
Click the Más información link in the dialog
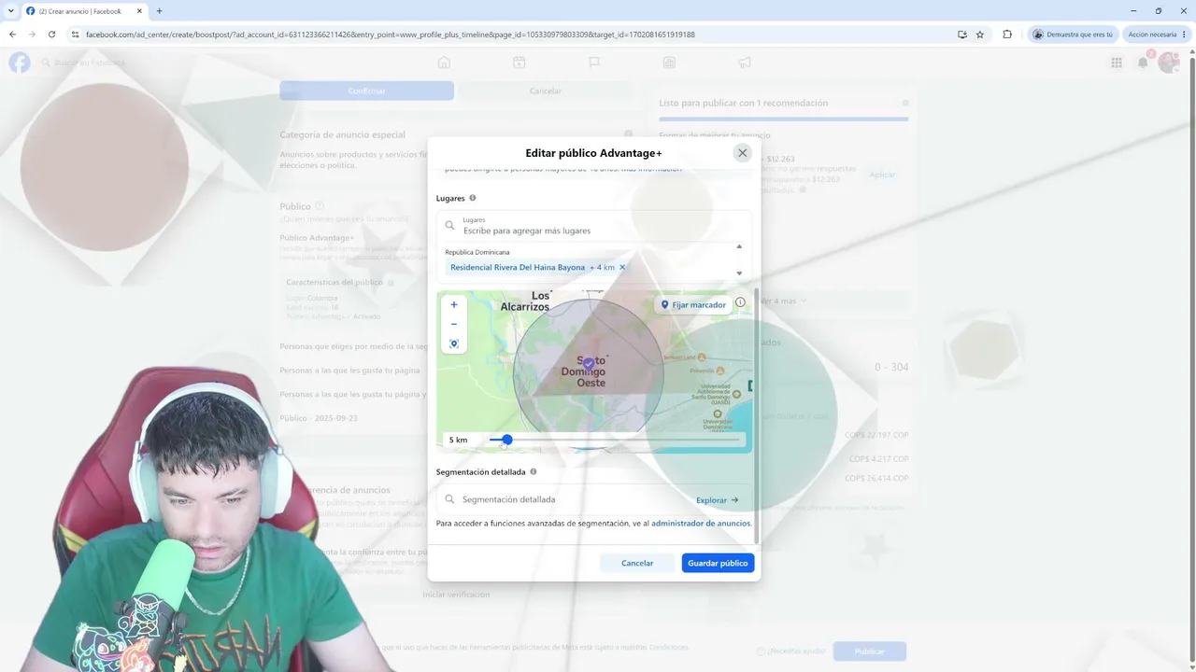coord(651,170)
